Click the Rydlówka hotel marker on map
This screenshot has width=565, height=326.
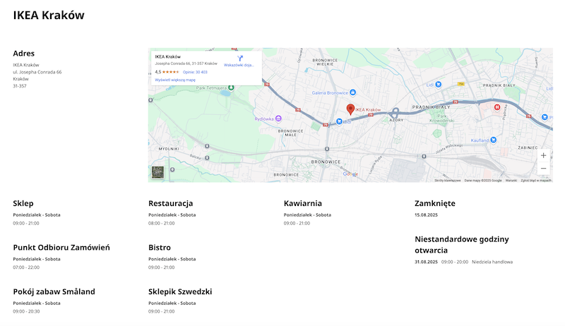(278, 119)
